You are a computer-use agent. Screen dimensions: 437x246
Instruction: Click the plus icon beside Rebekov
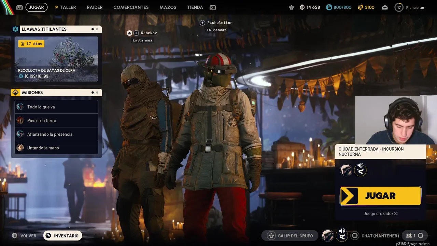click(136, 33)
